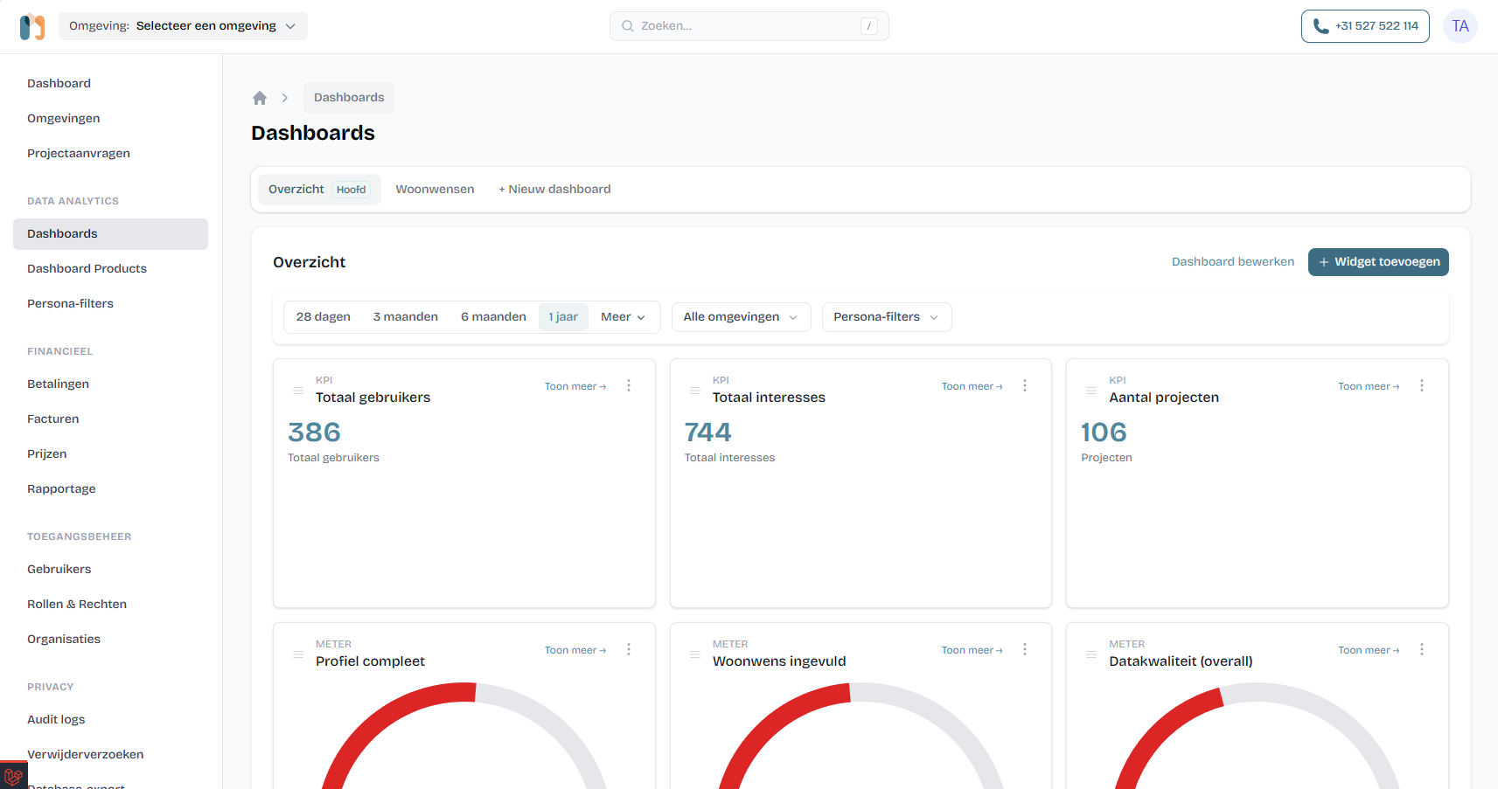Focus the Zoeken search field
This screenshot has height=789, width=1498.
[x=749, y=26]
